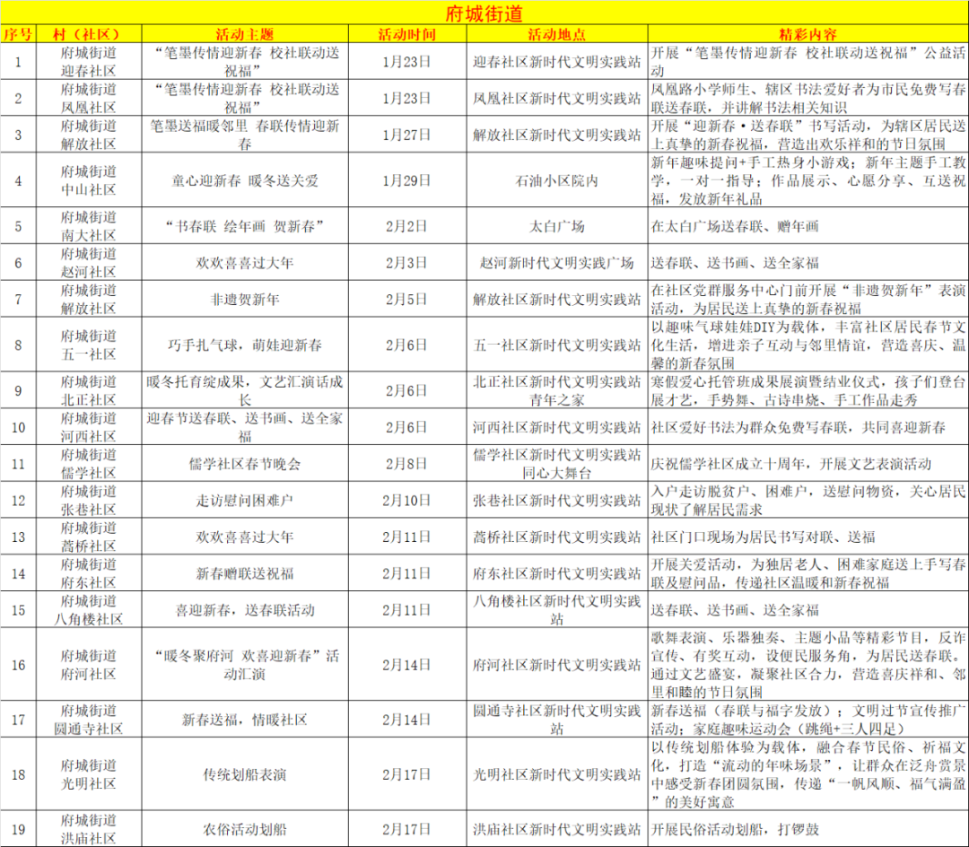Select the row number 1 cell

(20, 61)
